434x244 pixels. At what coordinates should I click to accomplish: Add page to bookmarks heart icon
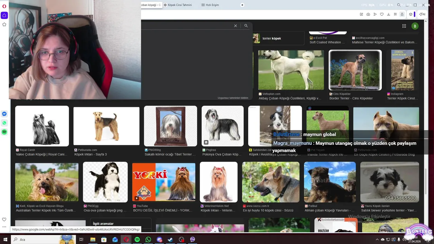coord(382,14)
